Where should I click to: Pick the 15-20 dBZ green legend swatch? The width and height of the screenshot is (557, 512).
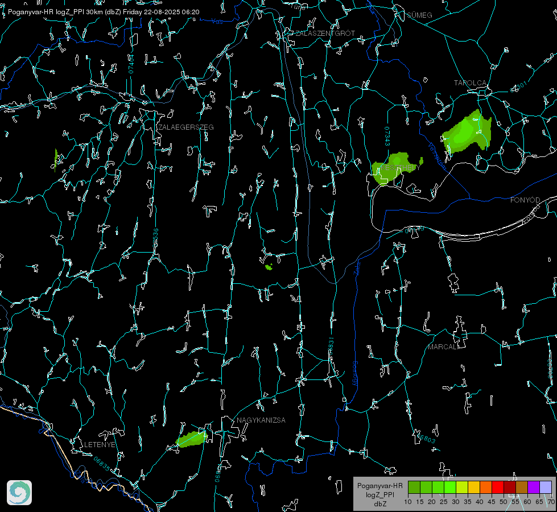pos(426,487)
